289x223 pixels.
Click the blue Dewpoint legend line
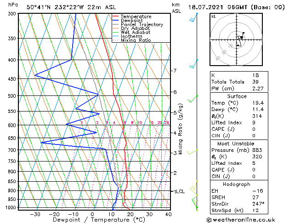(x=115, y=21)
